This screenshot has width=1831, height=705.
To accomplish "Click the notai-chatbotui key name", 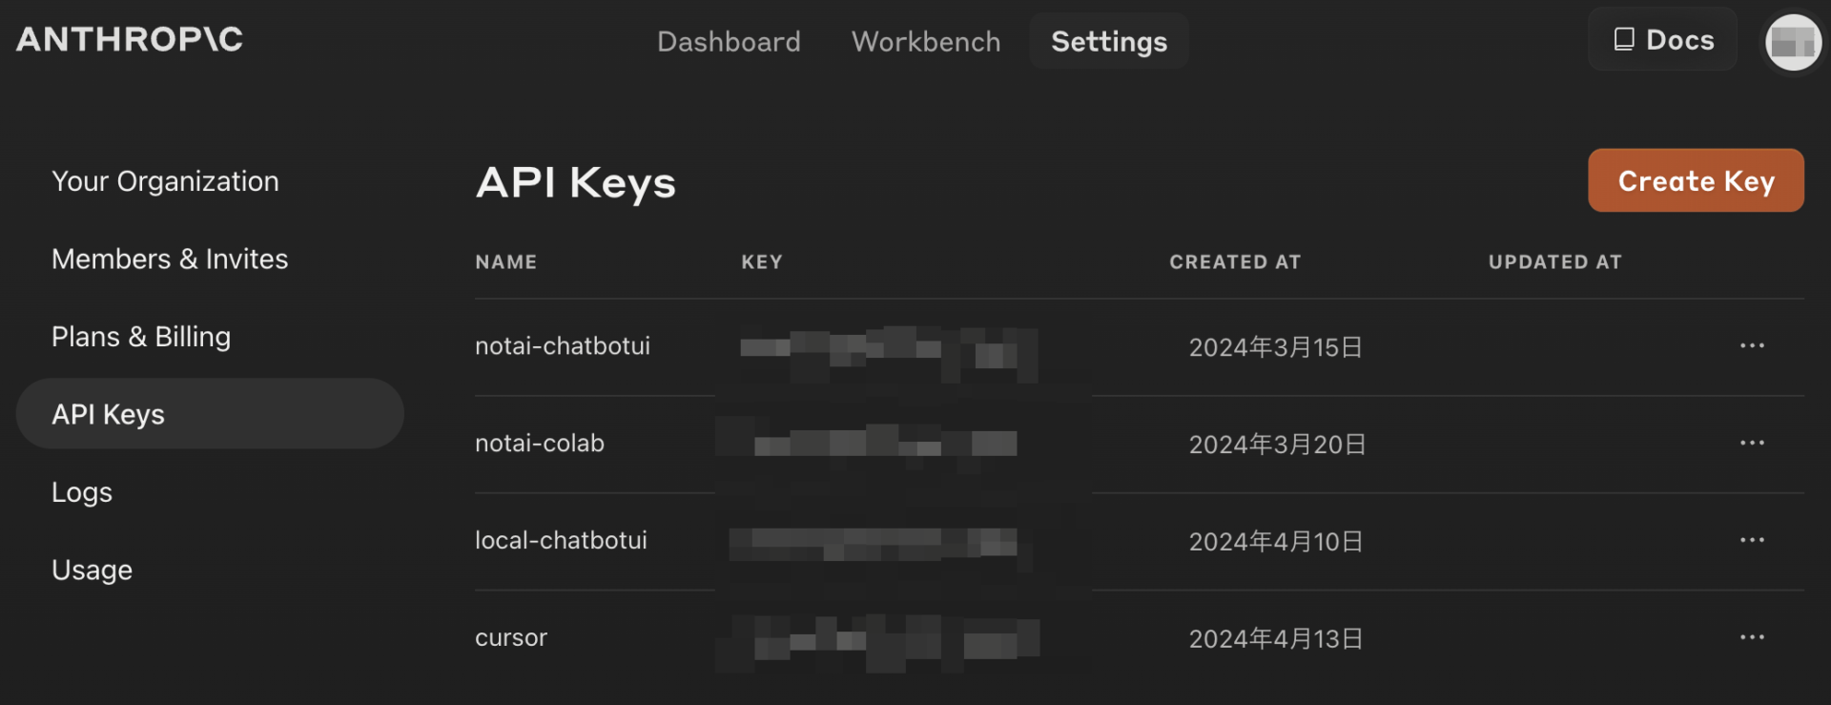I will pyautogui.click(x=563, y=346).
